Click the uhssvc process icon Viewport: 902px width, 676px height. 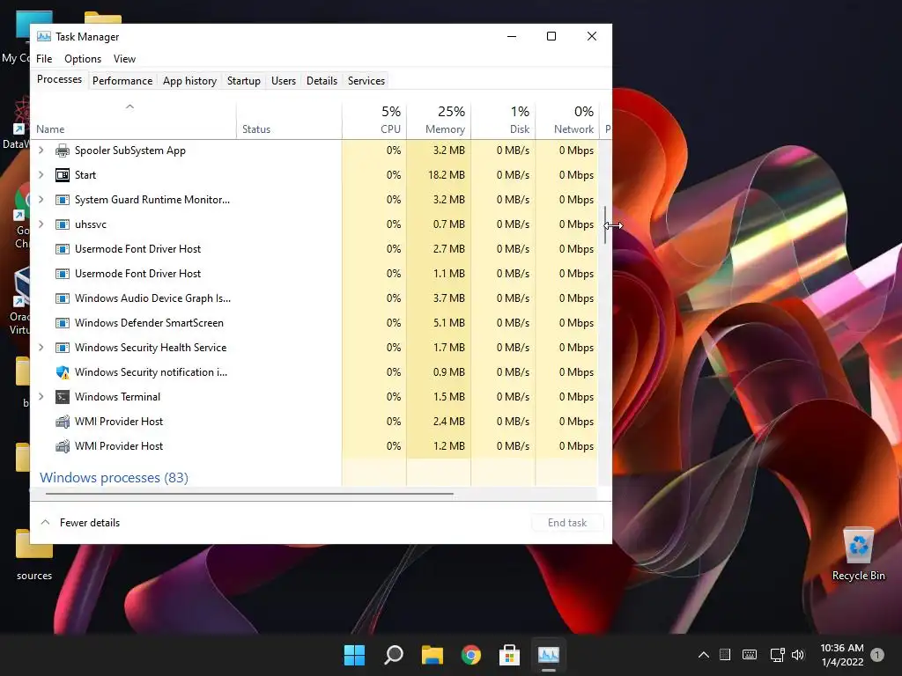tap(63, 224)
